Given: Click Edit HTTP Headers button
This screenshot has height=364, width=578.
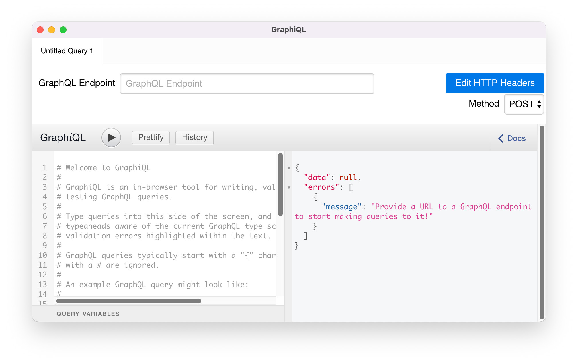Looking at the screenshot, I should click(x=495, y=83).
